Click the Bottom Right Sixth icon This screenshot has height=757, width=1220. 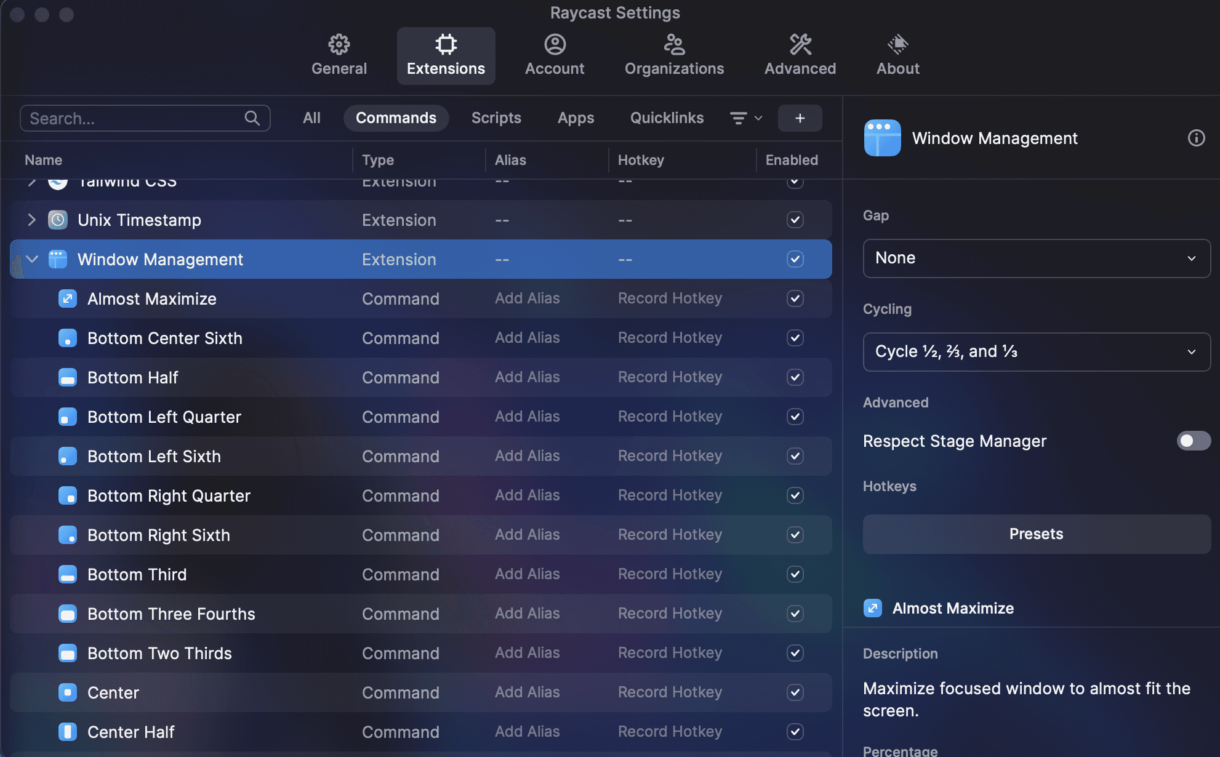point(68,535)
